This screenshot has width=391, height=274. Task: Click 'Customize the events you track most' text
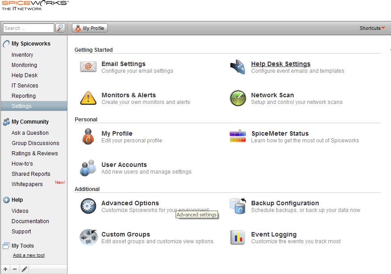[x=295, y=241]
